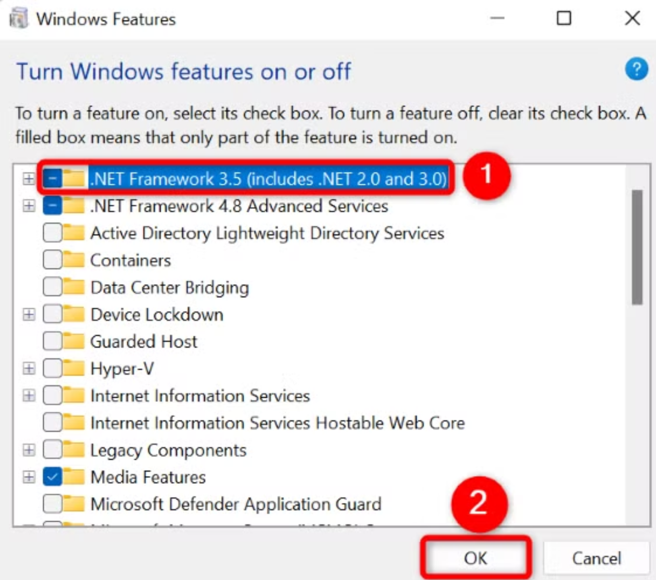Click the Legacy Components folder icon

point(74,450)
